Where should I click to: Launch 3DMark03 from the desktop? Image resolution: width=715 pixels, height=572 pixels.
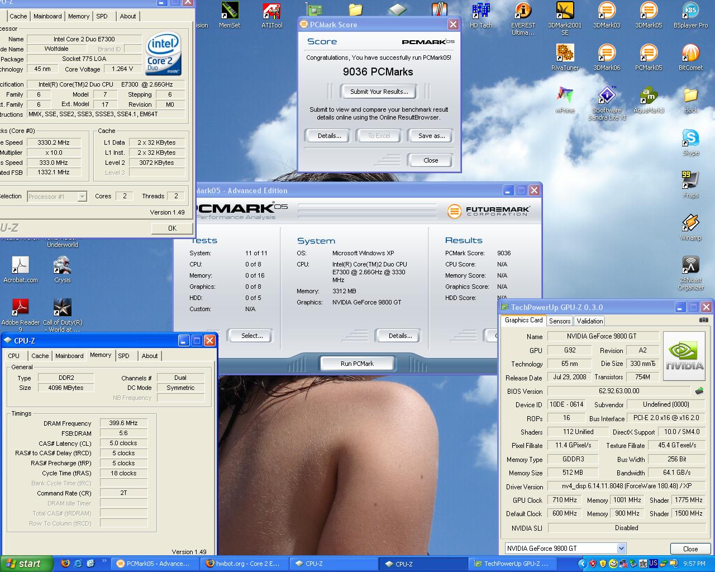pos(607,15)
